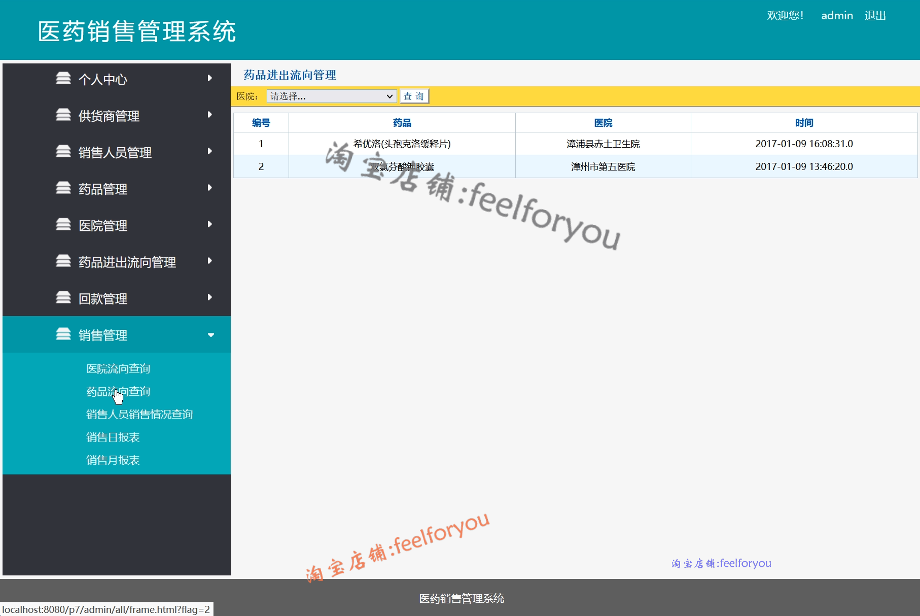The width and height of the screenshot is (920, 616).
Task: Select the 2017-01-09 16:08:31.0 cell
Action: 804,144
